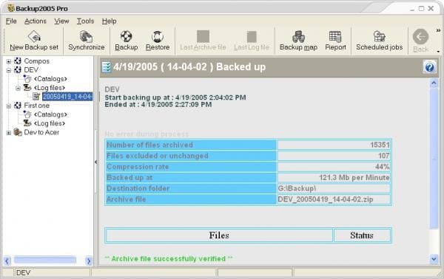Click the tree pane right scroll arrow
The height and width of the screenshot is (279, 444).
pyautogui.click(x=89, y=261)
